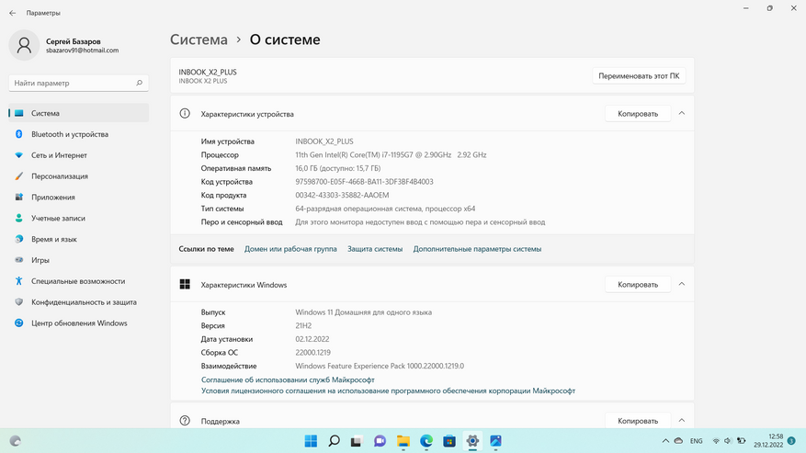Open Игры settings page
Image resolution: width=806 pixels, height=453 pixels.
79,260
